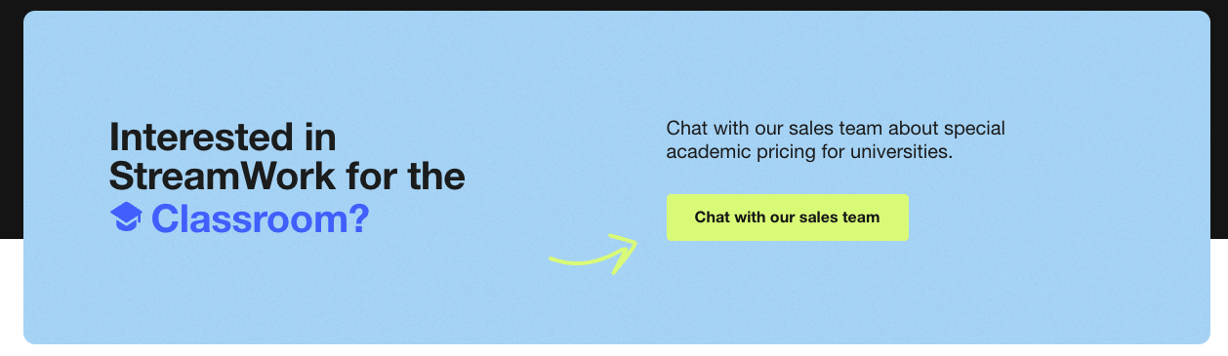
Task: Click the 'academic pricing for universities.' text line
Action: [x=809, y=153]
